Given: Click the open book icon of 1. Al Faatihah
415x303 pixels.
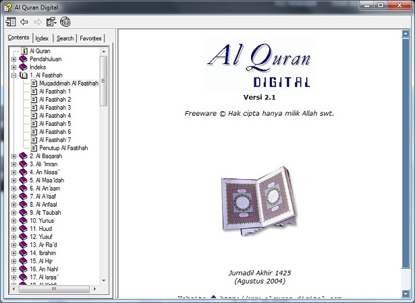Looking at the screenshot, I should [24, 75].
